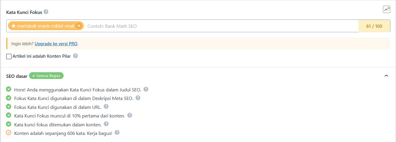The width and height of the screenshot is (396, 142).
Task: Remove keyword martabak manis coklat enak
Action: click(x=78, y=26)
